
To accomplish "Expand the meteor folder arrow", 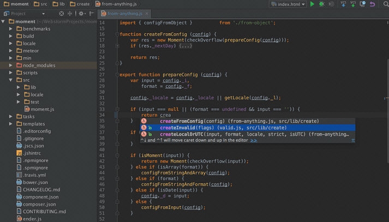I will [11, 51].
